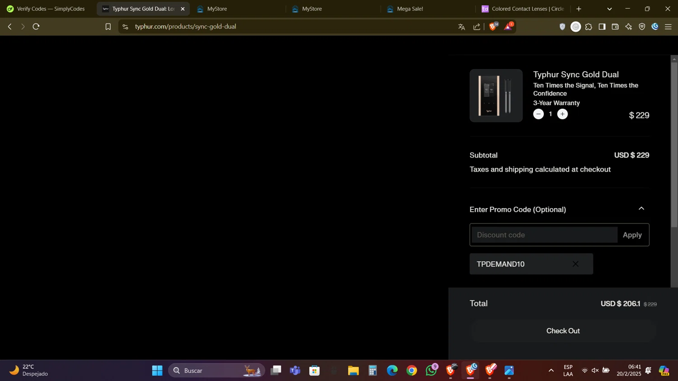Click the Typhur Sync Gold Dual thumbnail
This screenshot has height=381, width=678.
click(496, 96)
